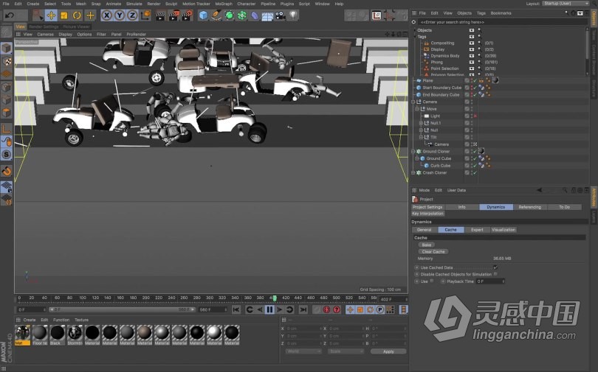
Task: Collapse the Ground Cloner object
Action: 413,152
